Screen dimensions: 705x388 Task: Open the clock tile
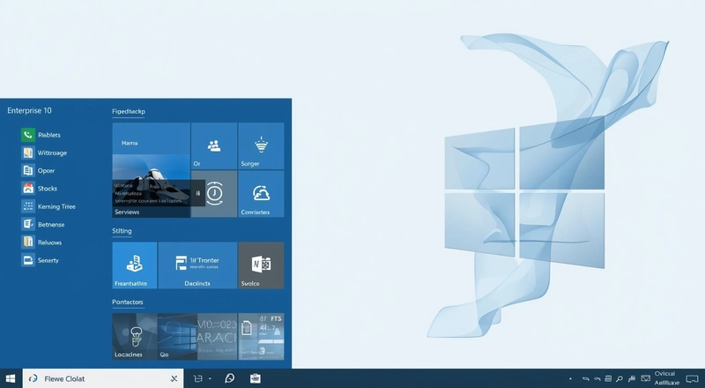[x=214, y=194]
